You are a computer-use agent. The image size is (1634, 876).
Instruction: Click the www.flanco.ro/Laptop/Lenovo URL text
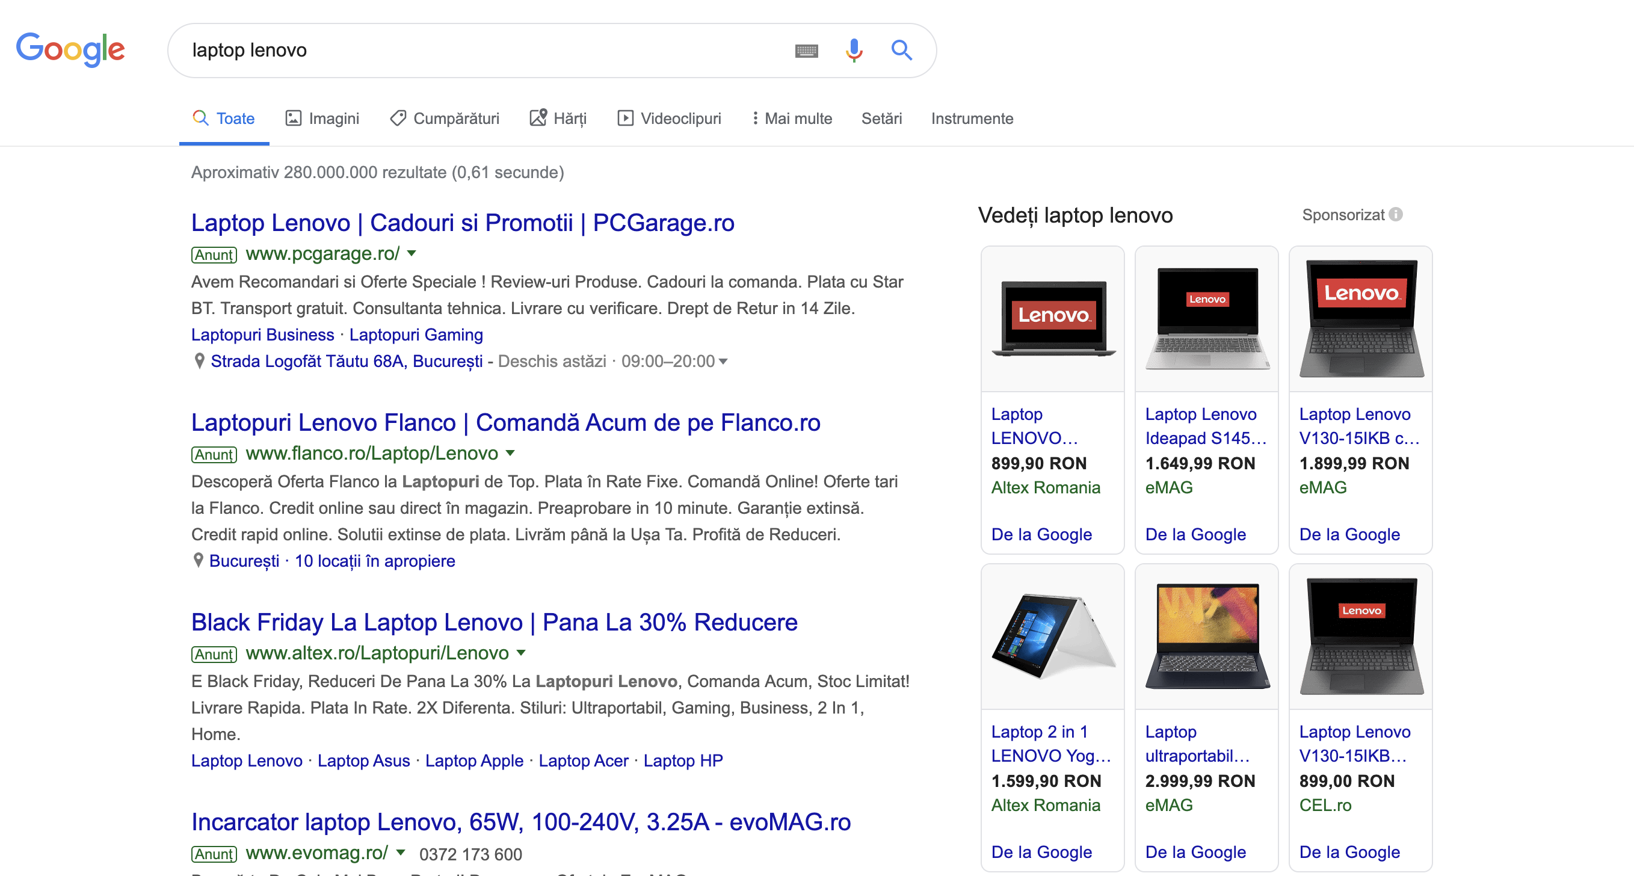coord(372,454)
